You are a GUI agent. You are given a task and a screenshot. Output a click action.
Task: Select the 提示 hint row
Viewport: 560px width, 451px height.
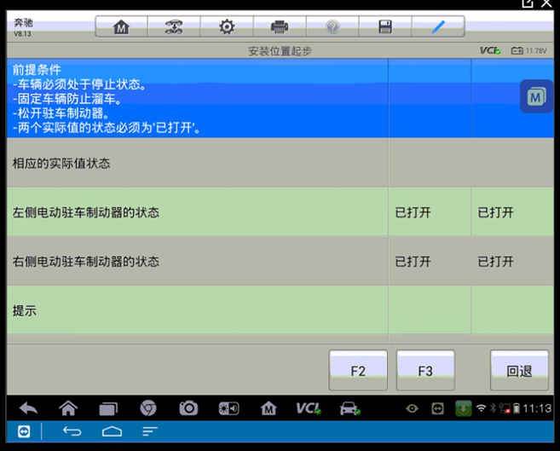point(280,310)
